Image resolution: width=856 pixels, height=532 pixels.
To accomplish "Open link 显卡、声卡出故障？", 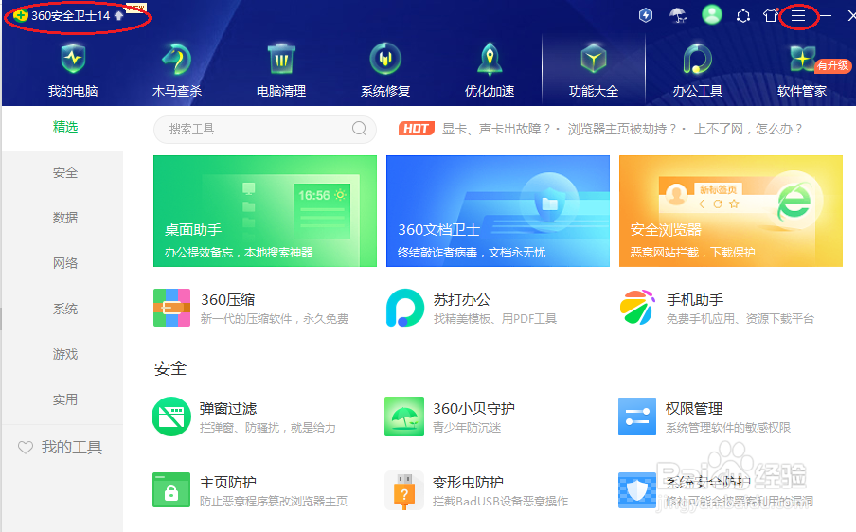I will [496, 130].
